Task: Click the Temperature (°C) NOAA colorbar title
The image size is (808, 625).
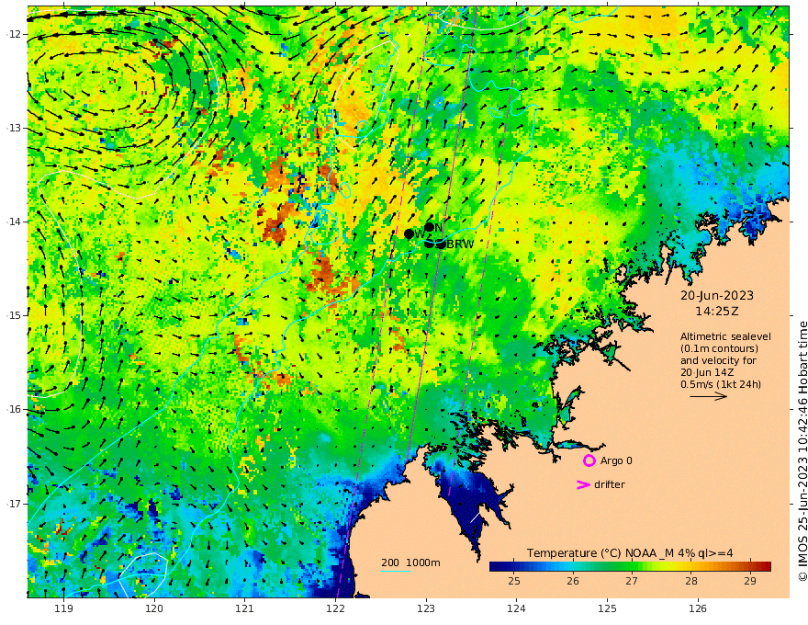Action: (x=630, y=553)
